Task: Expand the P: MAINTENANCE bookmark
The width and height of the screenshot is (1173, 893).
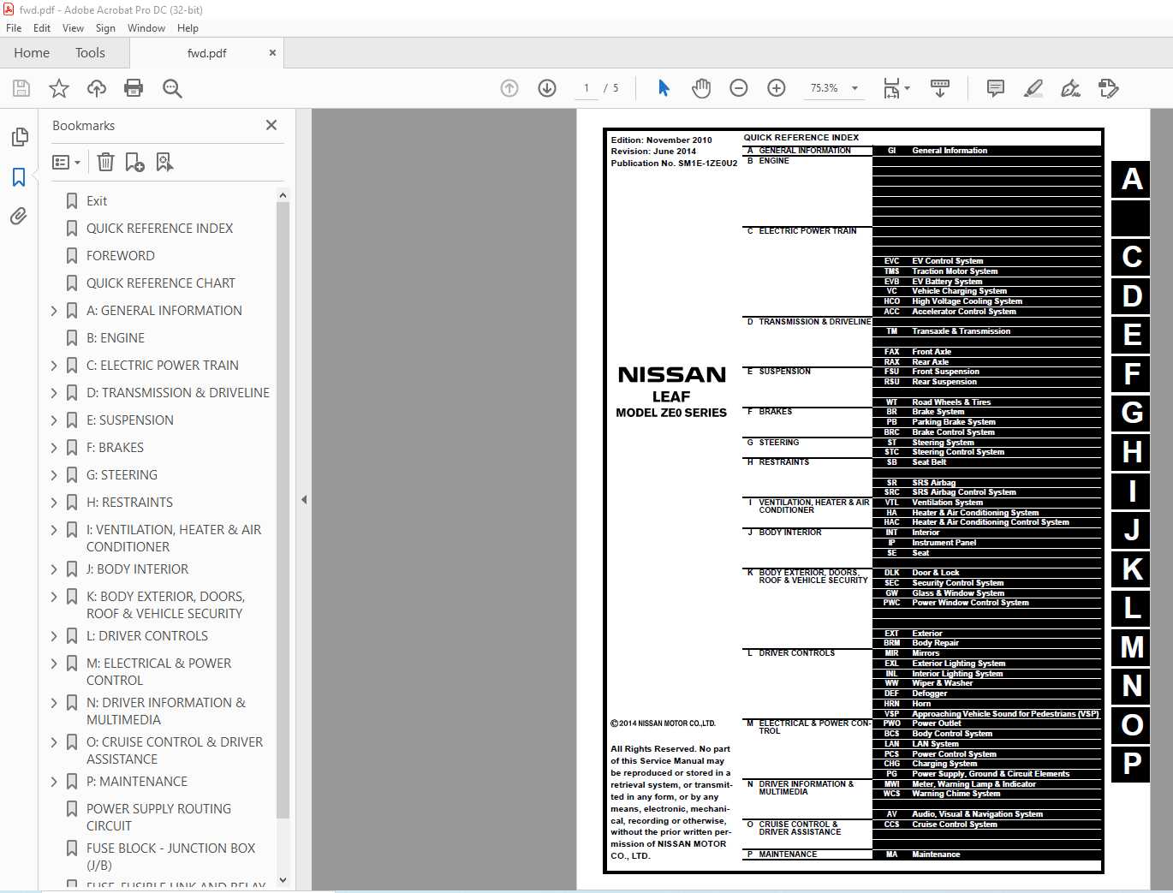Action: (x=54, y=782)
